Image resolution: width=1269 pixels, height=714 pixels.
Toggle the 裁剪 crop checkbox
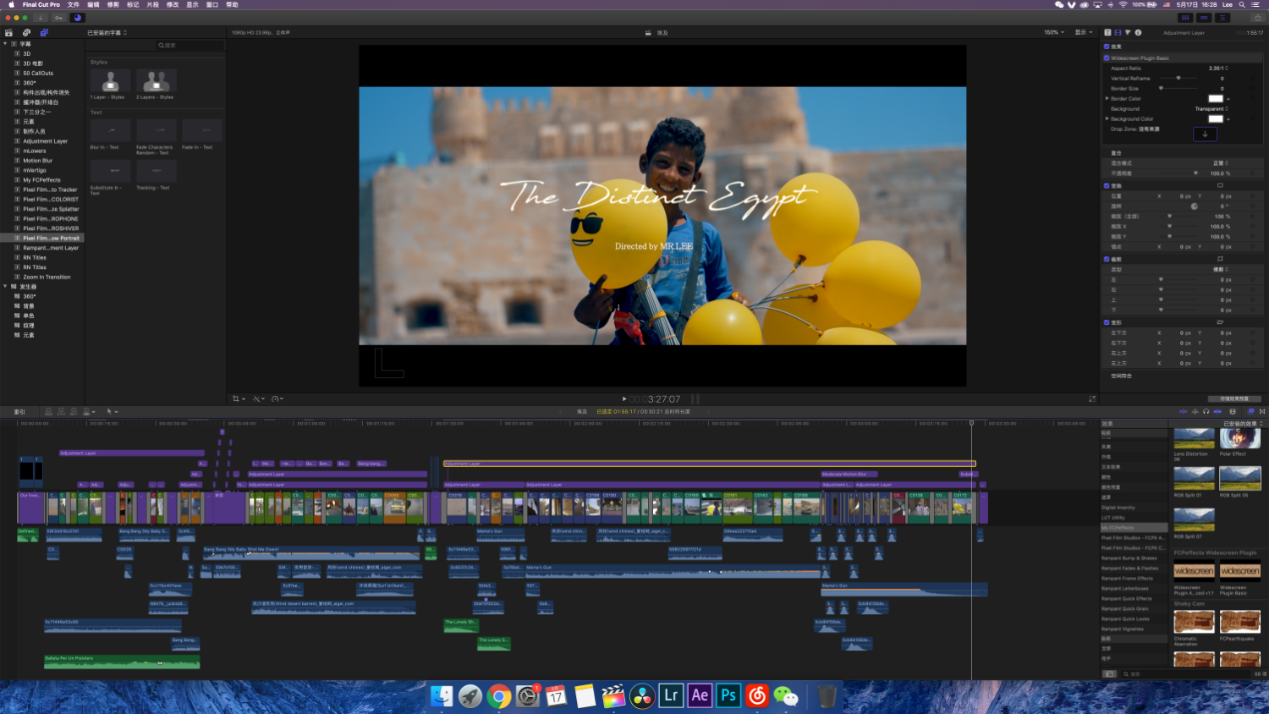(x=1107, y=259)
